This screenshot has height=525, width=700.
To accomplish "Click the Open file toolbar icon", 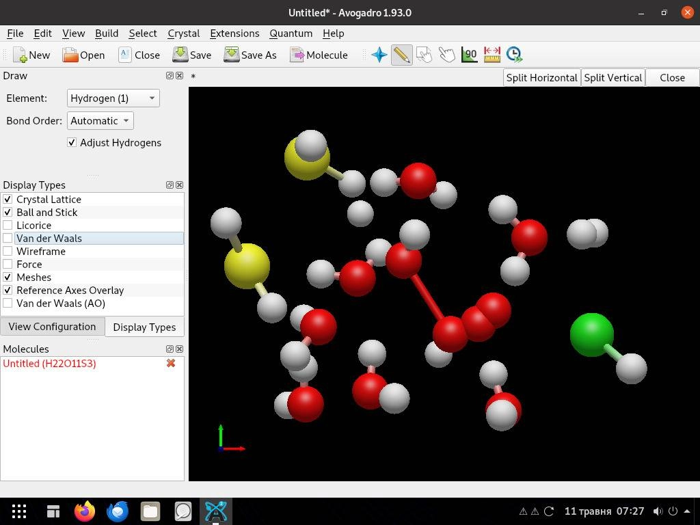I will 70,55.
